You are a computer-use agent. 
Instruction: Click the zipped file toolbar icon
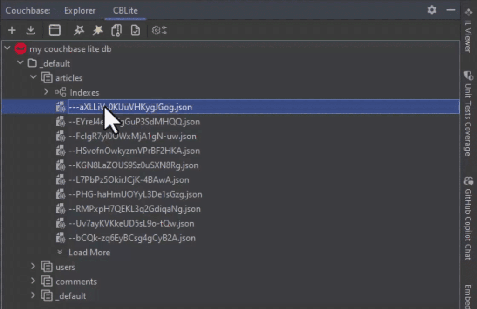116,31
